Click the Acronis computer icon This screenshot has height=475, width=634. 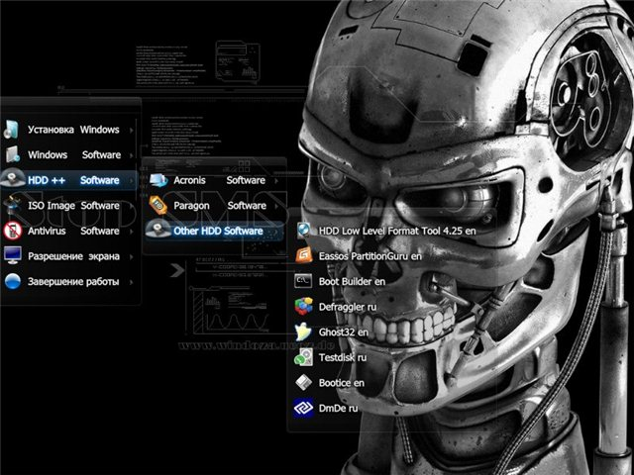[x=158, y=180]
